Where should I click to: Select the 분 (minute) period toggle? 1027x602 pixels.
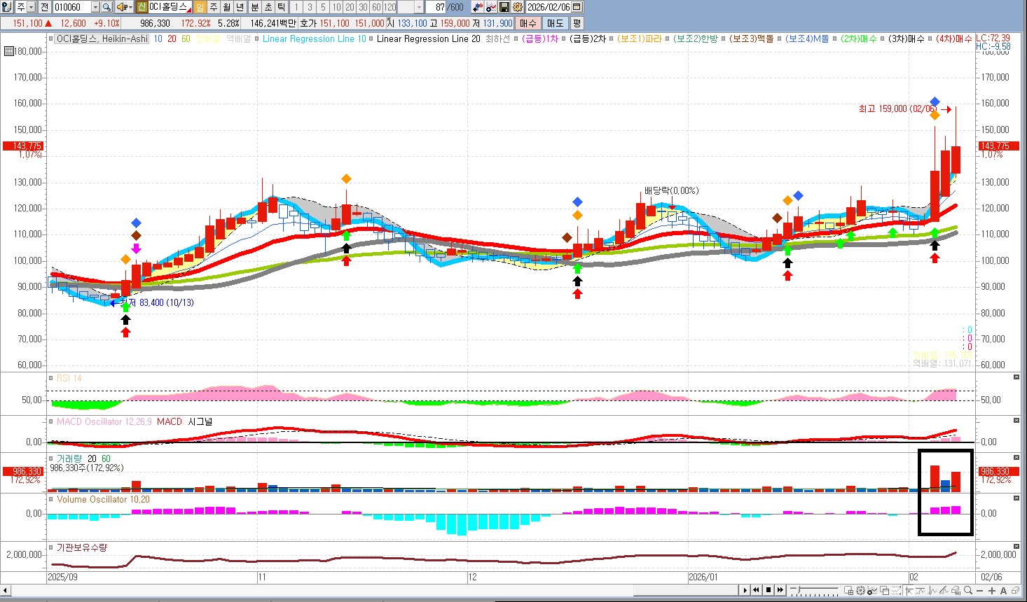click(x=255, y=7)
